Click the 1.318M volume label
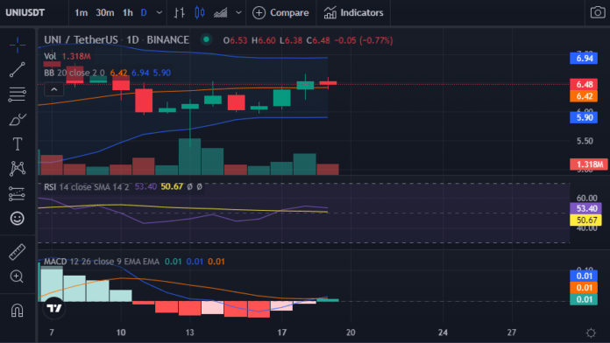The width and height of the screenshot is (610, 343). click(x=589, y=164)
